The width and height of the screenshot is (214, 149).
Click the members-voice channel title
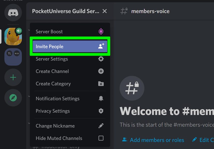coord(150,11)
